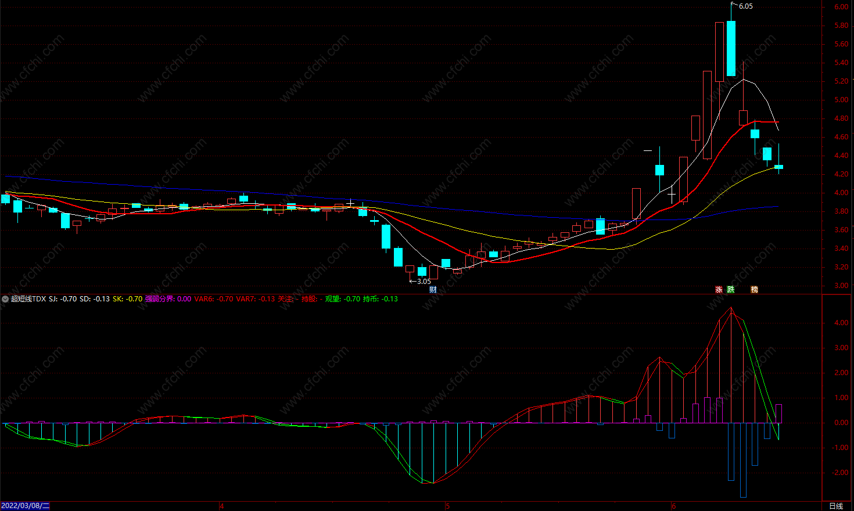Click the 6.00 price axis label

tap(841, 7)
